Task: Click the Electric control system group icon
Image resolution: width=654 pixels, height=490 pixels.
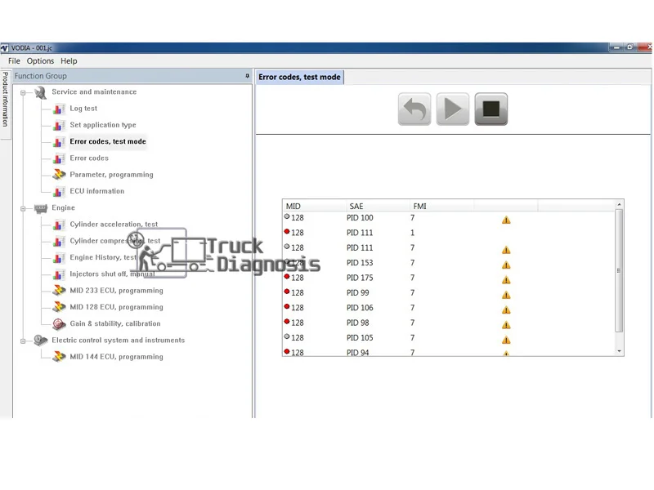Action: point(41,340)
